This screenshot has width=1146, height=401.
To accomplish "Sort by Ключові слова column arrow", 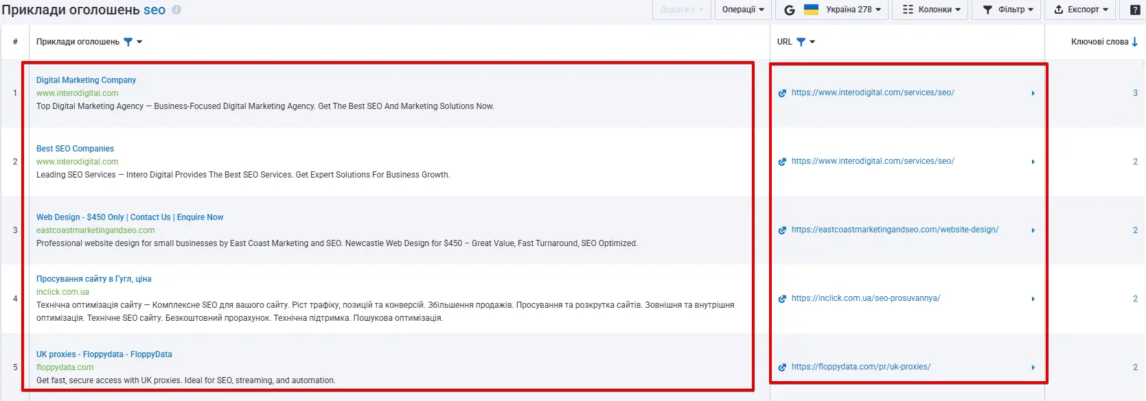I will click(1134, 42).
